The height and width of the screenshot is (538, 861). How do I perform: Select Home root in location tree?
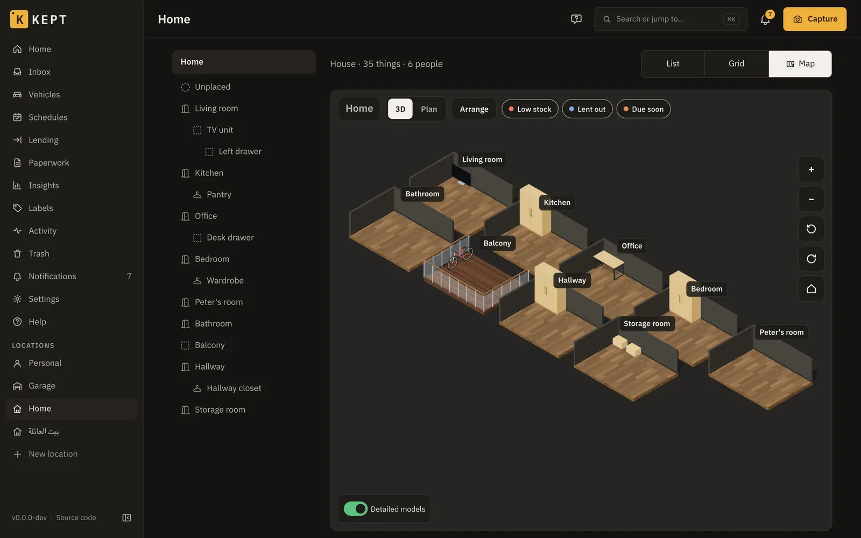click(x=244, y=62)
